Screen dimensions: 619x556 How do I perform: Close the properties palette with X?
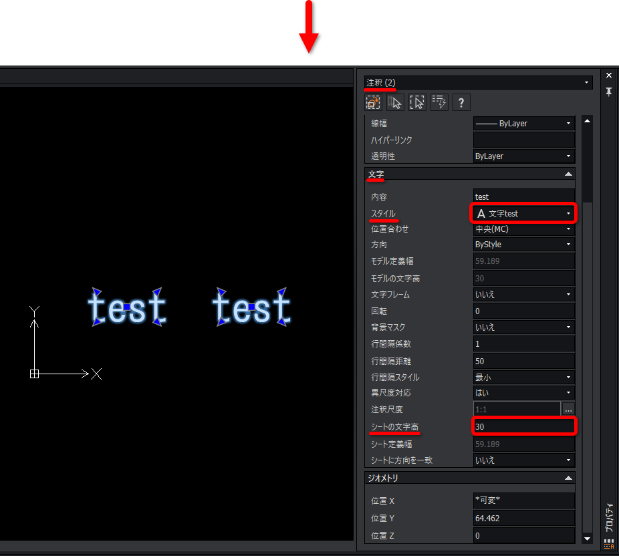click(x=609, y=75)
